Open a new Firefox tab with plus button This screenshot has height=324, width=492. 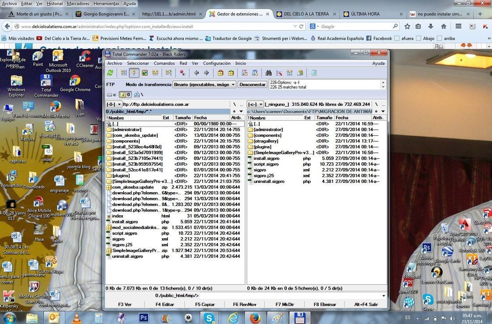tap(480, 14)
